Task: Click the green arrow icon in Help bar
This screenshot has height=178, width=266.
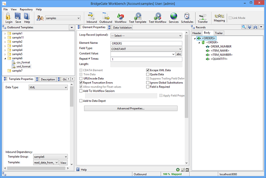Action: (x=178, y=169)
